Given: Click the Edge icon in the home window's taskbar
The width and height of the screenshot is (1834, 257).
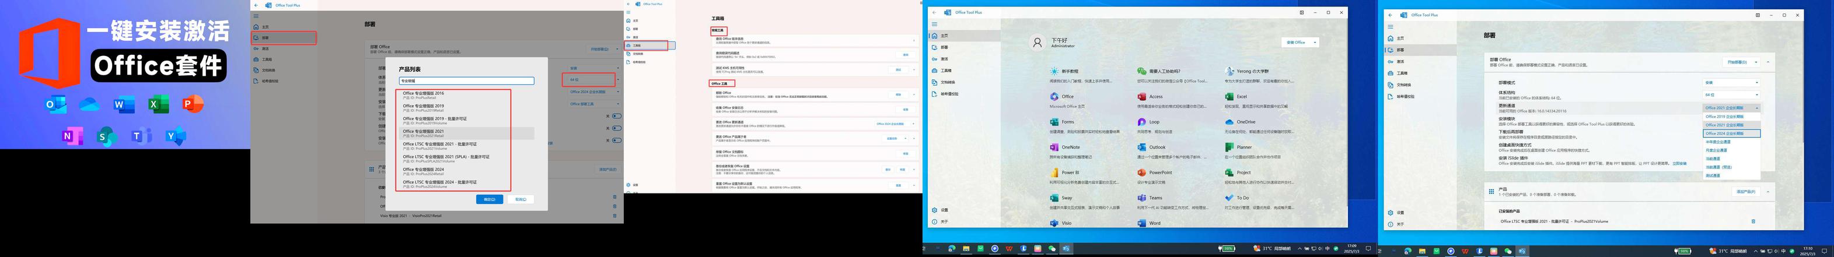Looking at the screenshot, I should tap(951, 248).
